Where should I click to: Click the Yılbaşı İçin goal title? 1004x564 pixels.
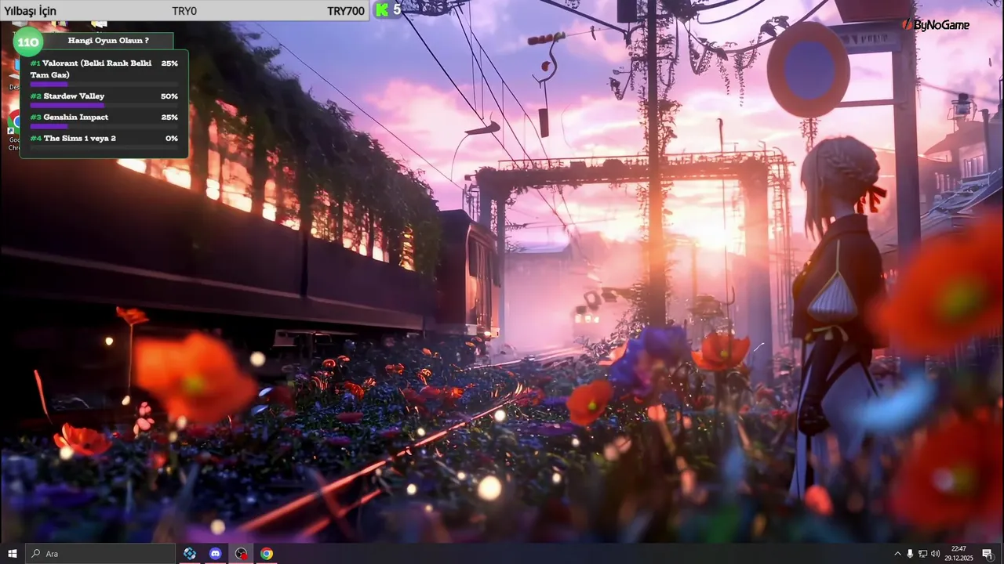[31, 11]
